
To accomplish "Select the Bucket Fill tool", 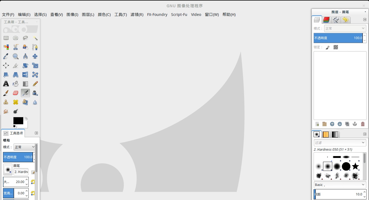I will coord(16,84).
